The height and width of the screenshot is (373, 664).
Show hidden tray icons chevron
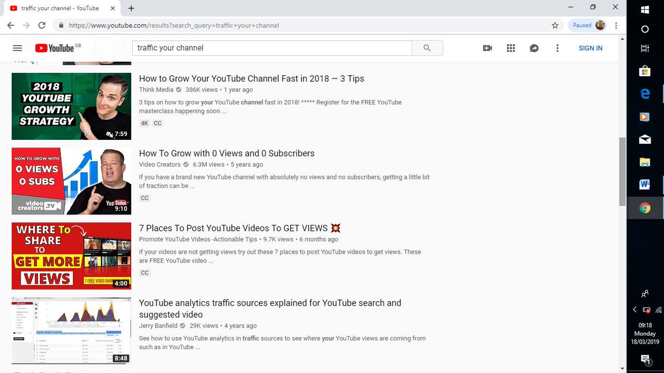tap(635, 310)
